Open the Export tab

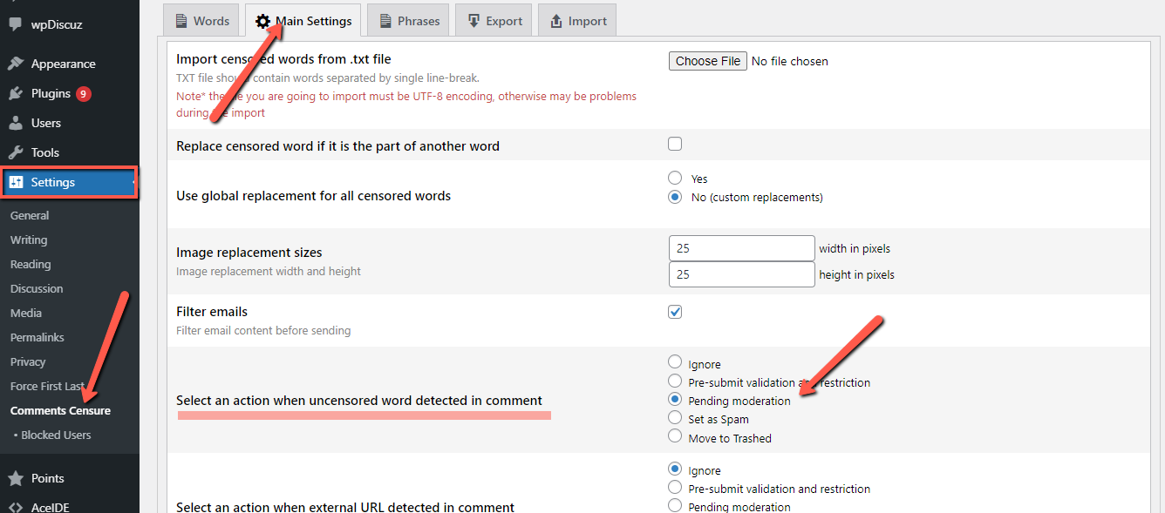tap(494, 21)
